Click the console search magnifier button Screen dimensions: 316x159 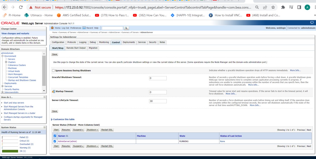(x=126, y=28)
